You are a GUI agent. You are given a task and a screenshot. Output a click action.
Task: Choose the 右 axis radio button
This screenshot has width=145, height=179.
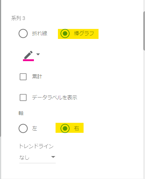tap(65, 128)
